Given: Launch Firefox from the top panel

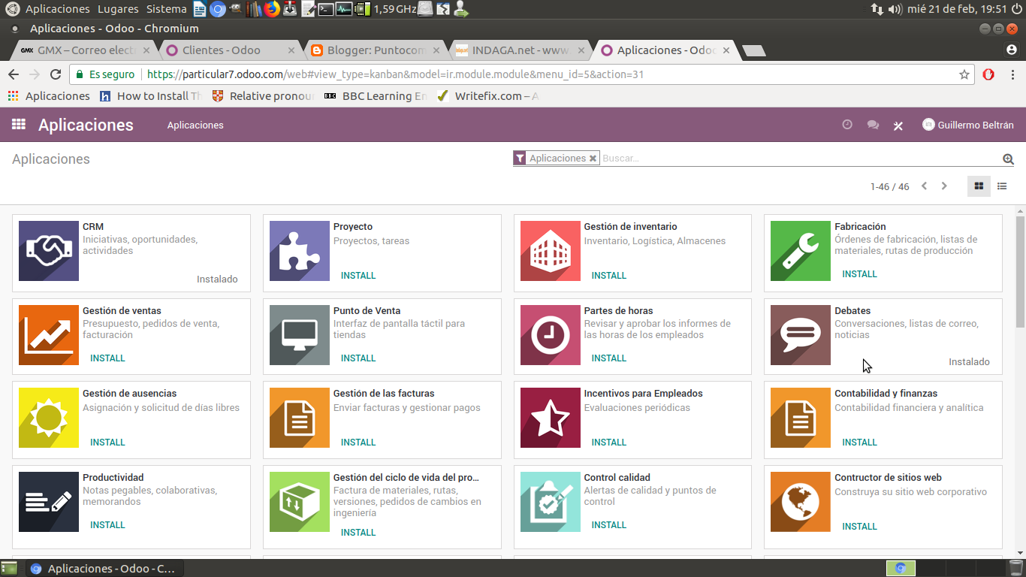Looking at the screenshot, I should 272,9.
